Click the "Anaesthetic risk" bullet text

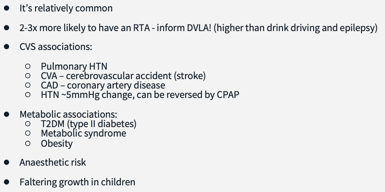tap(53, 162)
